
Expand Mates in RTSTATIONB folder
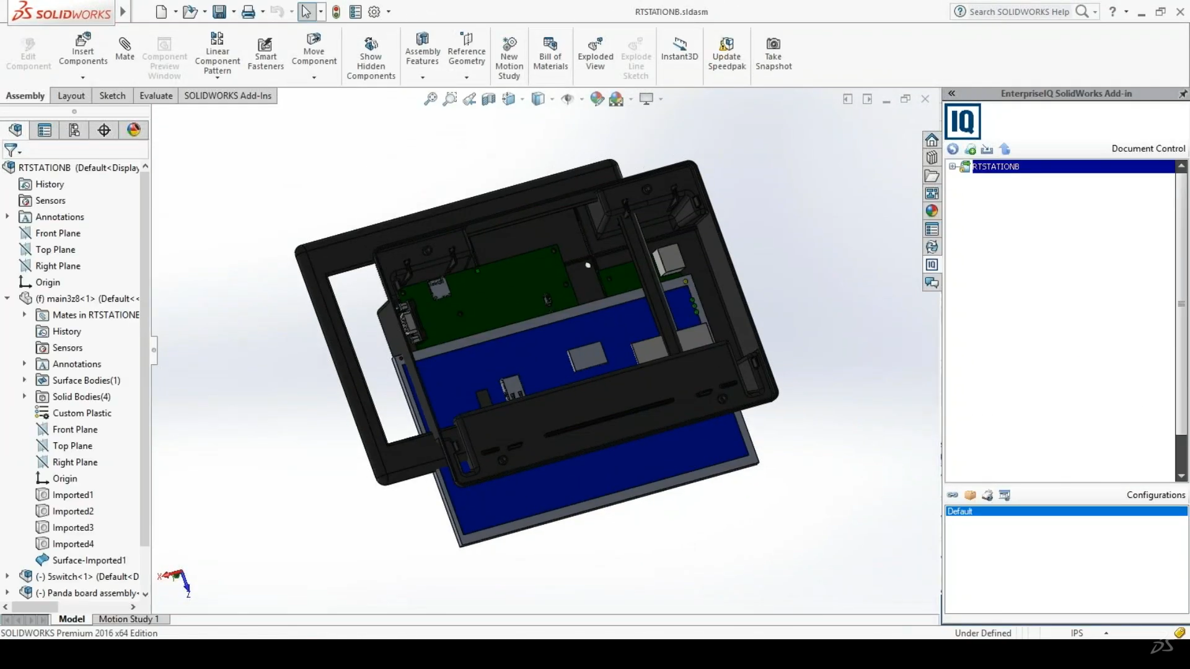point(25,315)
